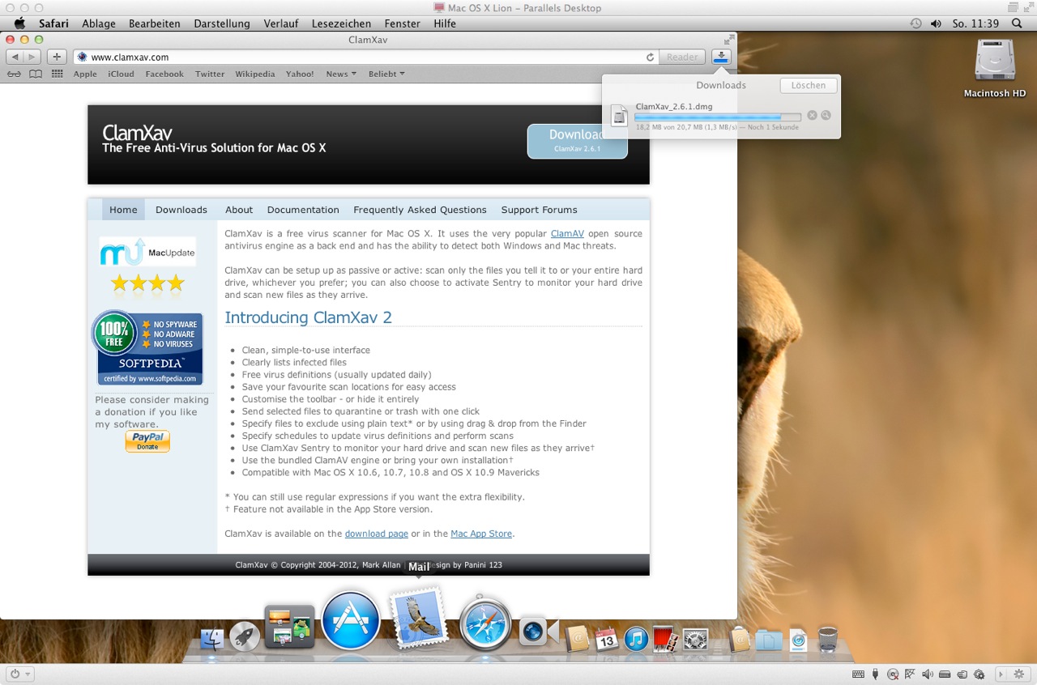Viewport: 1037px width, 685px height.
Task: Open new tab with plus button
Action: pyautogui.click(x=56, y=57)
